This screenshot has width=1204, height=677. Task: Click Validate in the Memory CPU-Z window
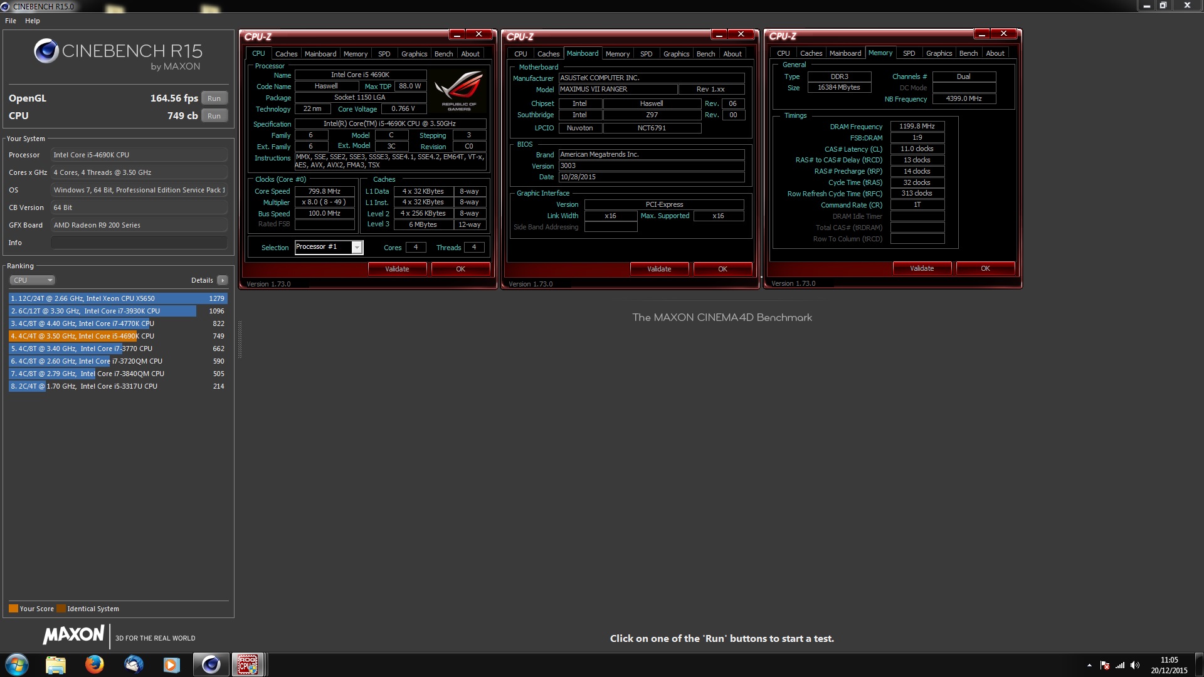(x=922, y=268)
